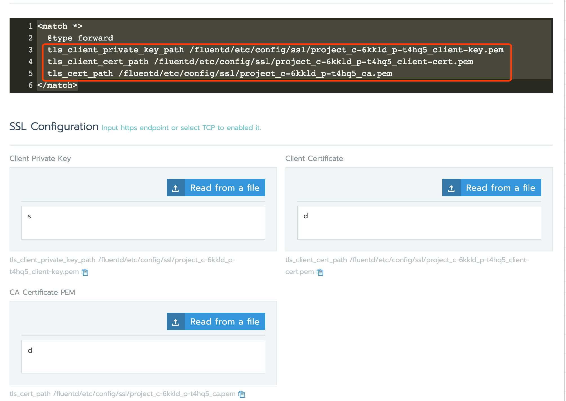Click the tls_cert_path ca.pem line in editor
The width and height of the screenshot is (566, 401).
[x=220, y=73]
